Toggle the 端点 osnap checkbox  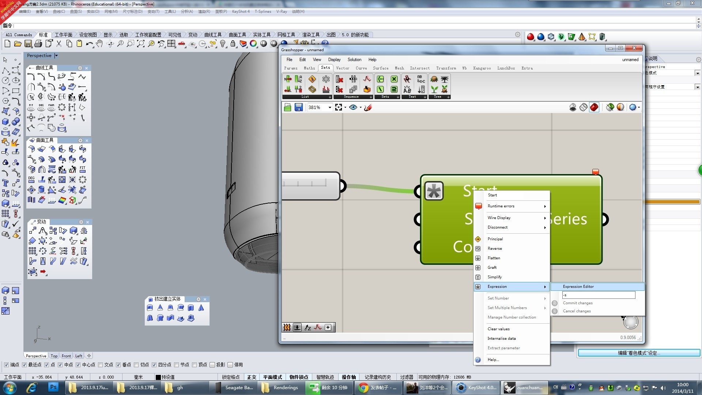click(x=6, y=365)
